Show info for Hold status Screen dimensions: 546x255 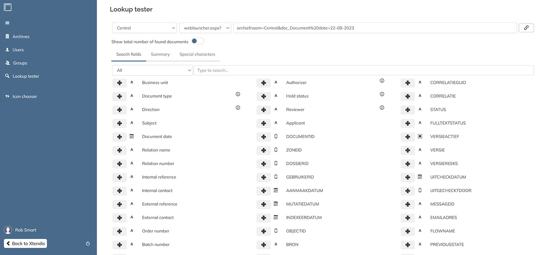pyautogui.click(x=382, y=94)
